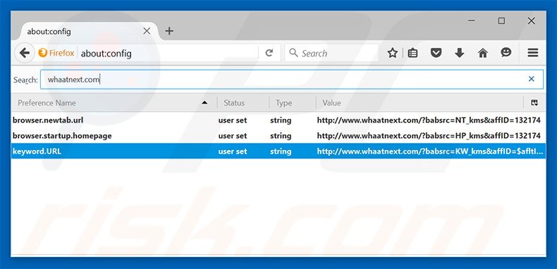Sort by Type column header
The height and width of the screenshot is (269, 557).
pos(293,103)
